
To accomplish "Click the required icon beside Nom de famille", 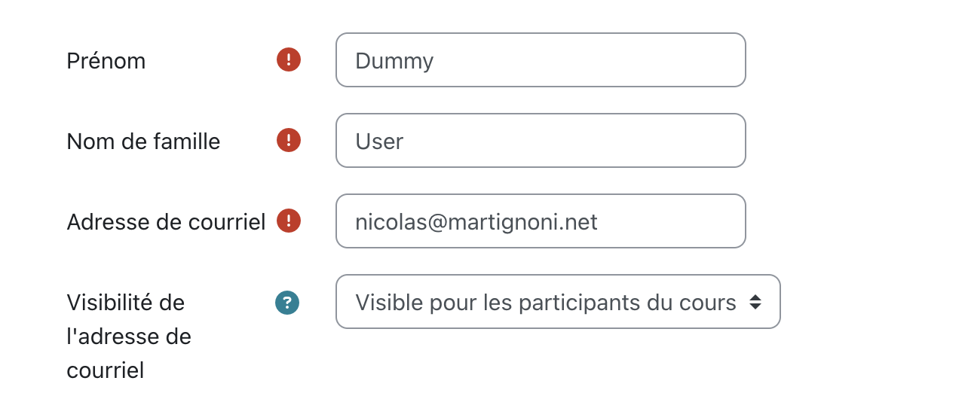I will tap(289, 140).
